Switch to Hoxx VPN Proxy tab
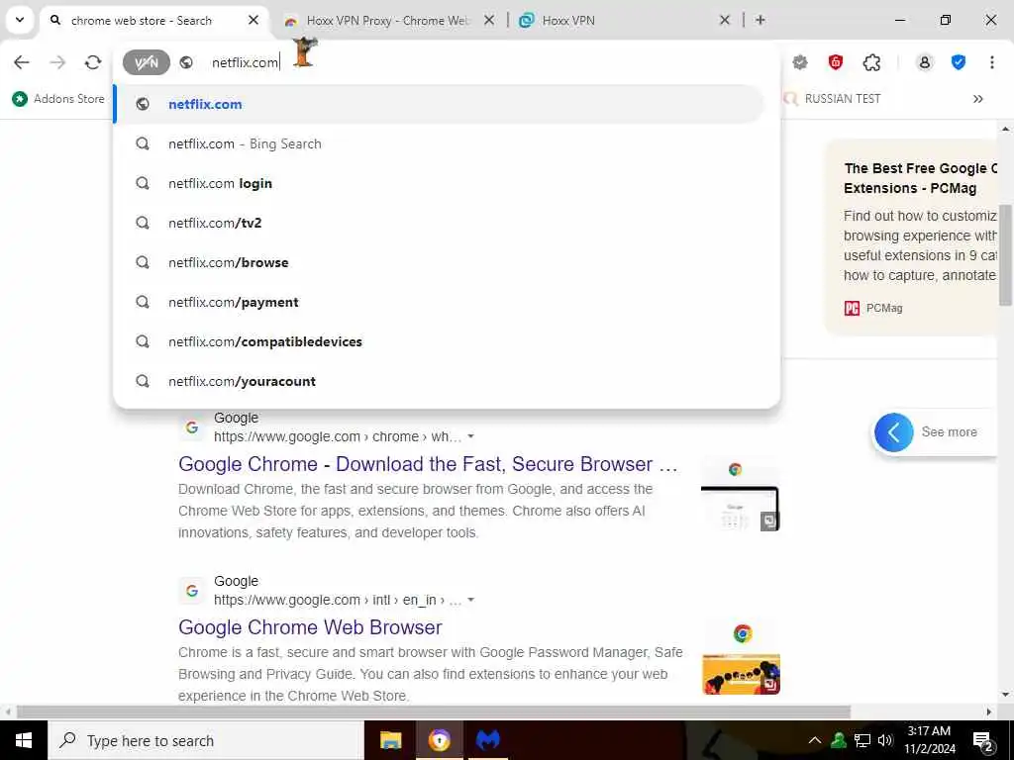 [x=388, y=21]
